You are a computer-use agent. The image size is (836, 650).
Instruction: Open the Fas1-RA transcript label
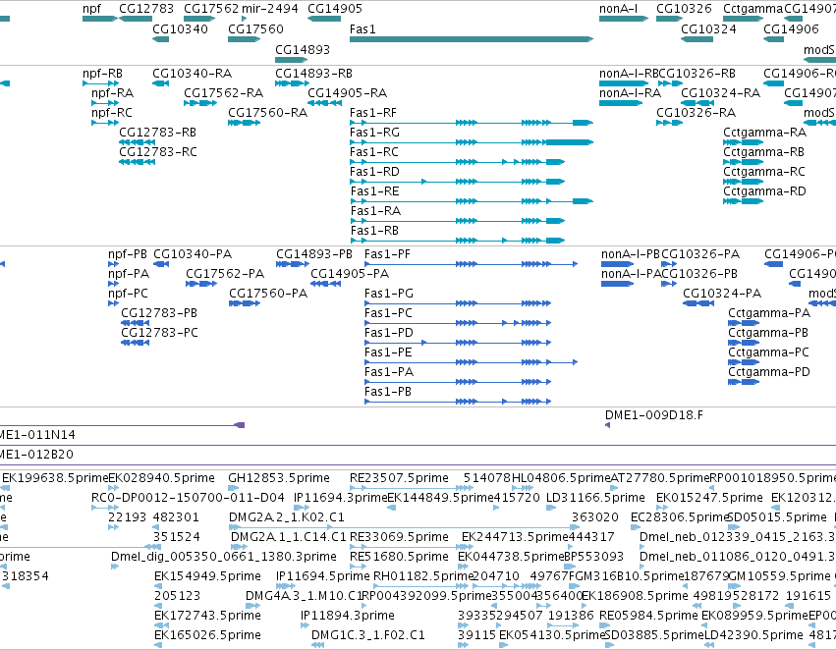pyautogui.click(x=375, y=210)
